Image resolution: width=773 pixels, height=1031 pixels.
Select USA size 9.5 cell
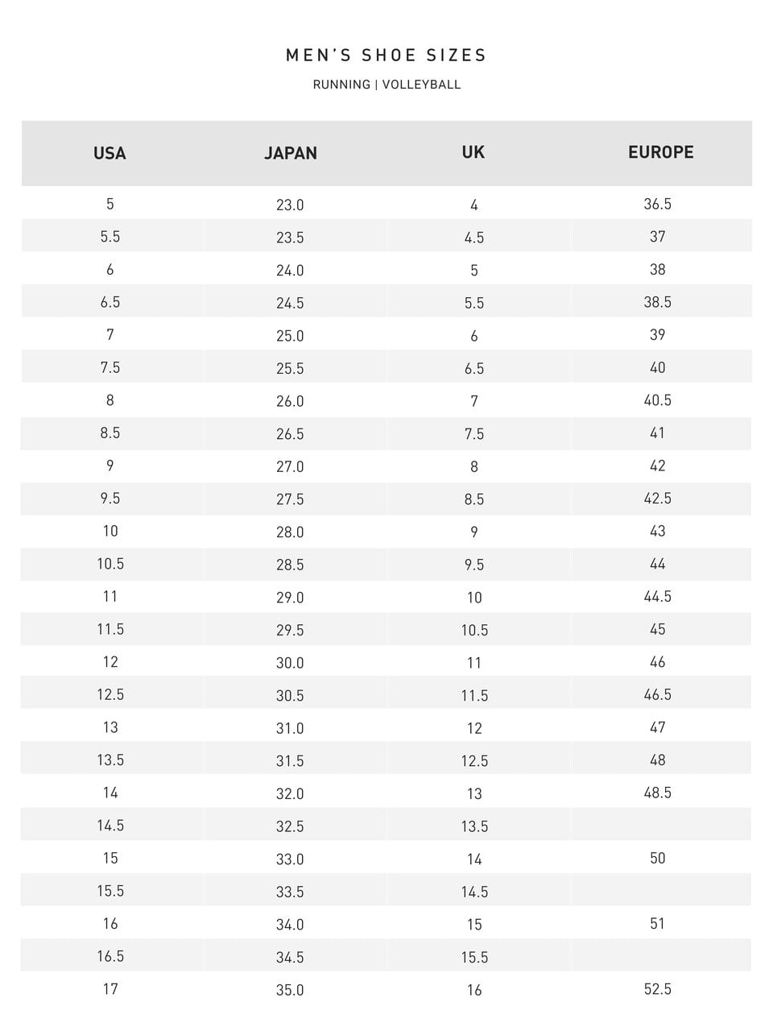click(x=110, y=499)
